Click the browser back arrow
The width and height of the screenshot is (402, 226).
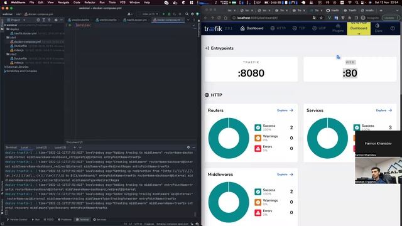pos(206,18)
